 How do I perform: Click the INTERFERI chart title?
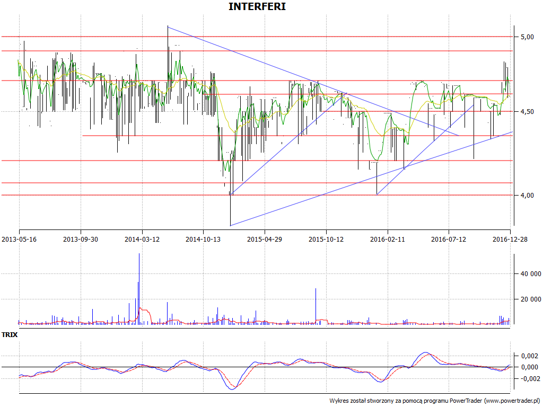257,6
